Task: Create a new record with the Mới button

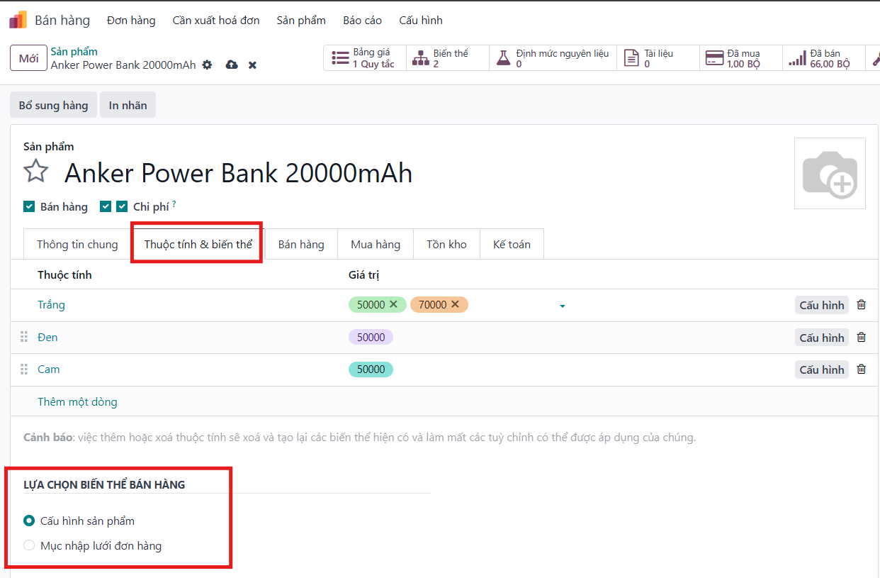Action: [28, 58]
